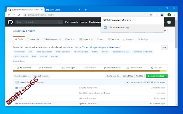Open extensions/xdm-browser-monitor folder
The height and width of the screenshot is (114, 183).
click(35, 103)
